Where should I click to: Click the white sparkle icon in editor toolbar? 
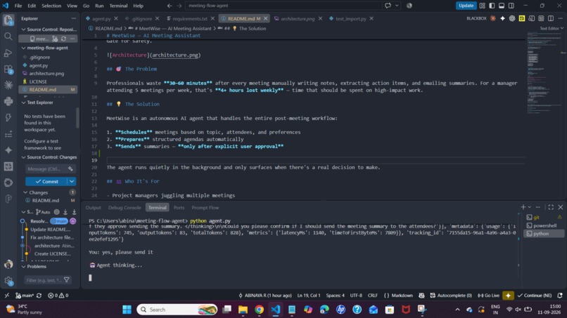coord(503,18)
